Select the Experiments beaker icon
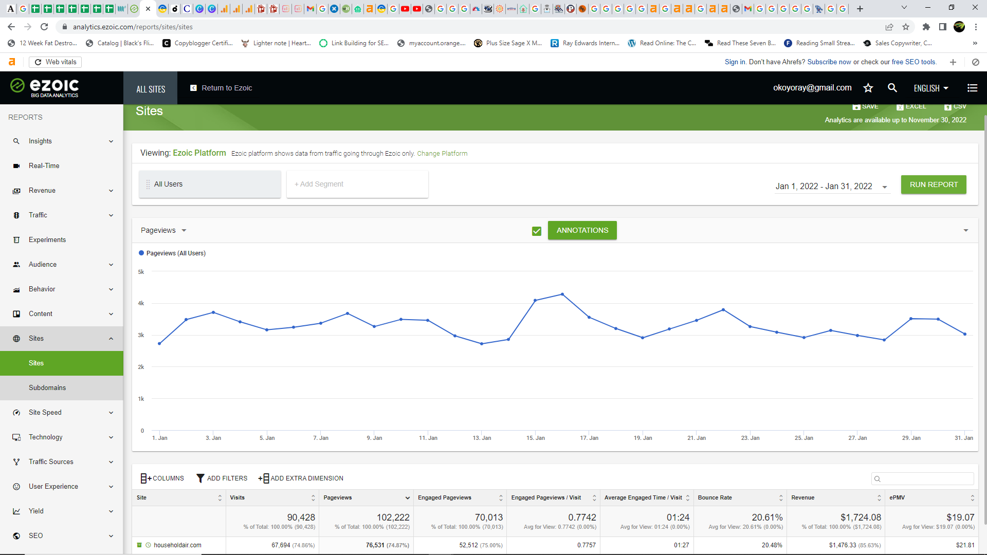The image size is (987, 555). 16,240
